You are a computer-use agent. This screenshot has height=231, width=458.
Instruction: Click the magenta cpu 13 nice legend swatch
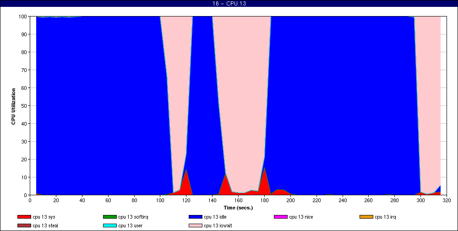(x=281, y=217)
